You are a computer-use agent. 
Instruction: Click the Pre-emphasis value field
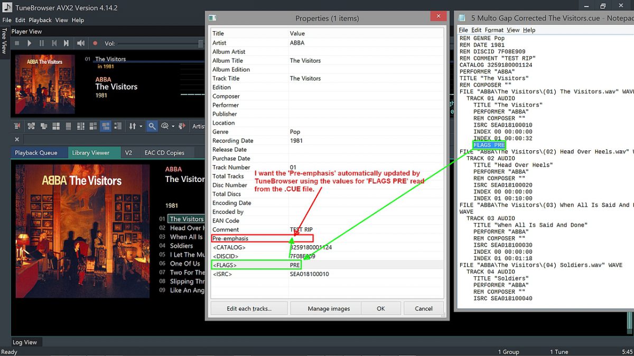point(366,238)
